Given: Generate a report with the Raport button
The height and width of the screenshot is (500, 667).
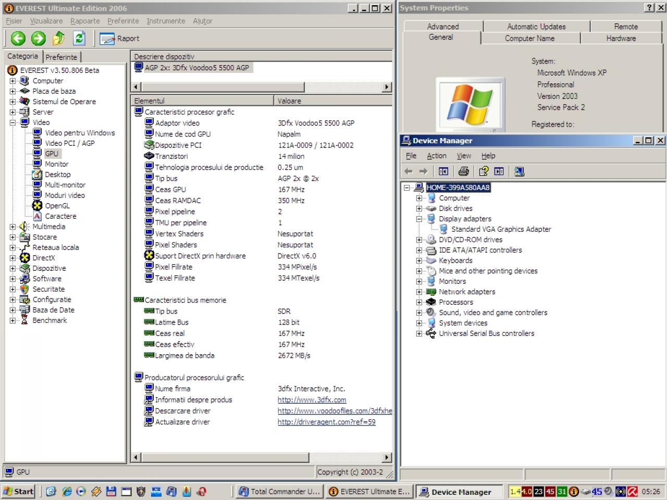Looking at the screenshot, I should coord(119,39).
